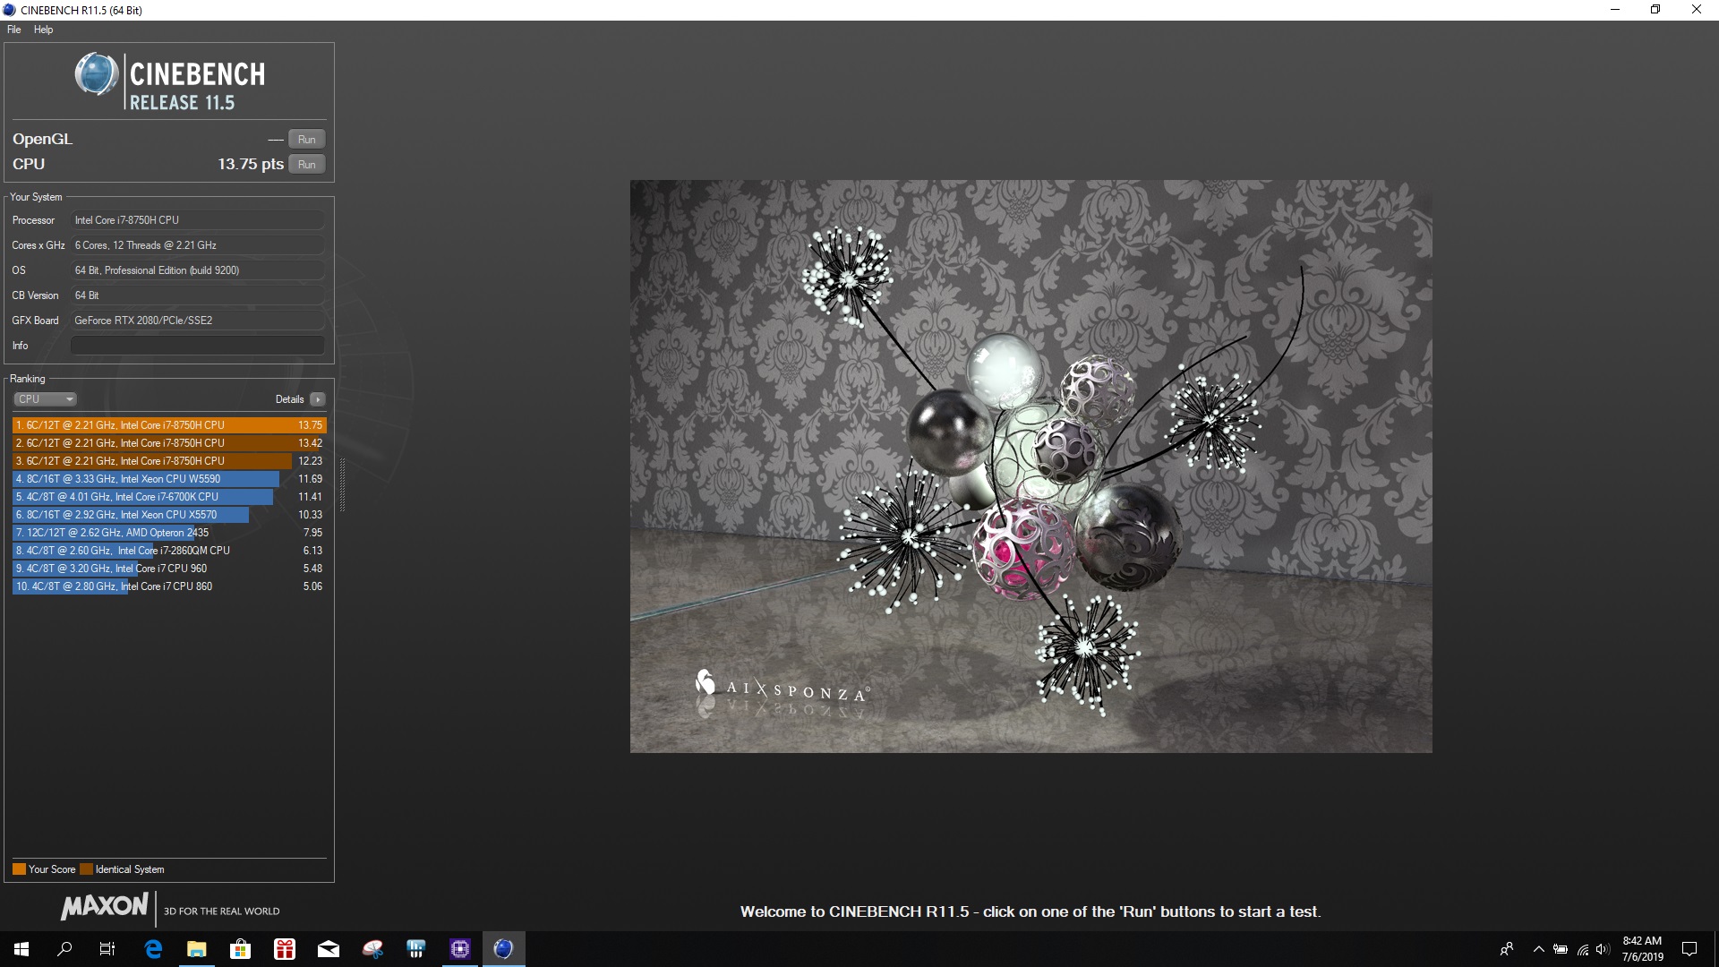
Task: Click the Processor field showing i7-8750H
Action: tap(198, 220)
